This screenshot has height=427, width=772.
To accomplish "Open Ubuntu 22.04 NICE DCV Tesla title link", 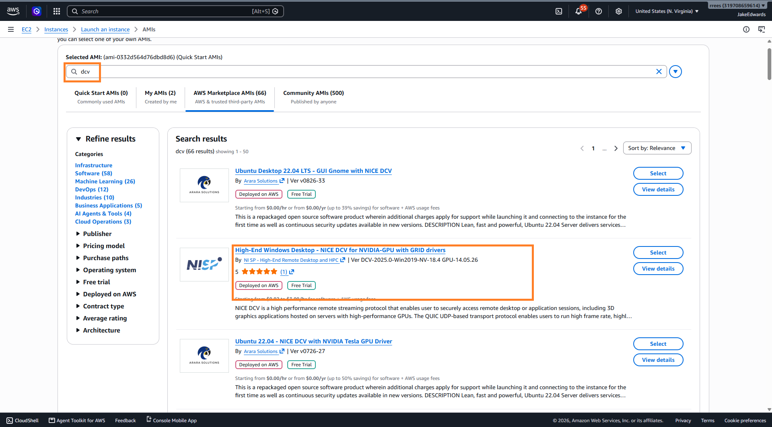I will (313, 341).
